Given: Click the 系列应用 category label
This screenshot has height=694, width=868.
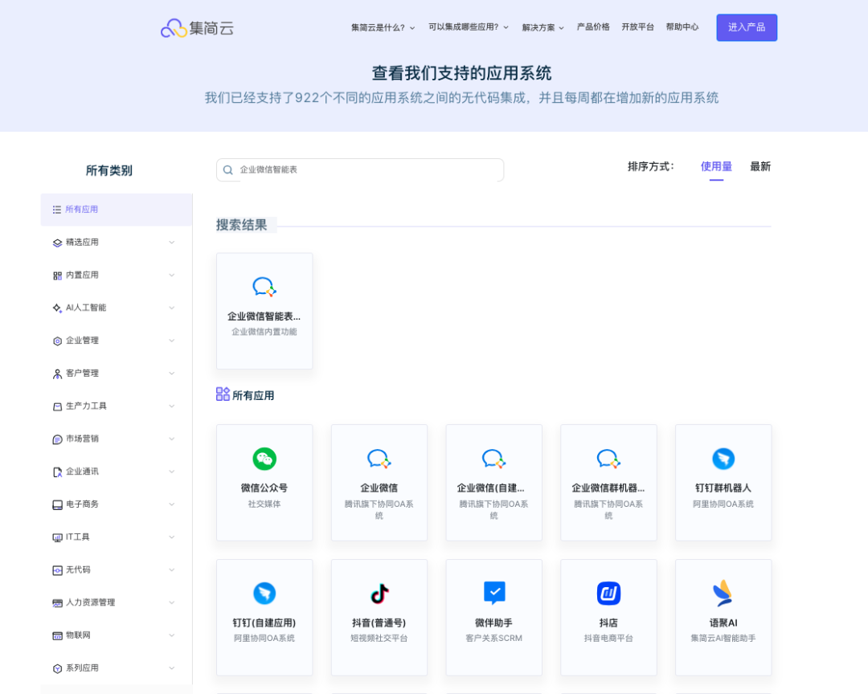Looking at the screenshot, I should click(82, 668).
